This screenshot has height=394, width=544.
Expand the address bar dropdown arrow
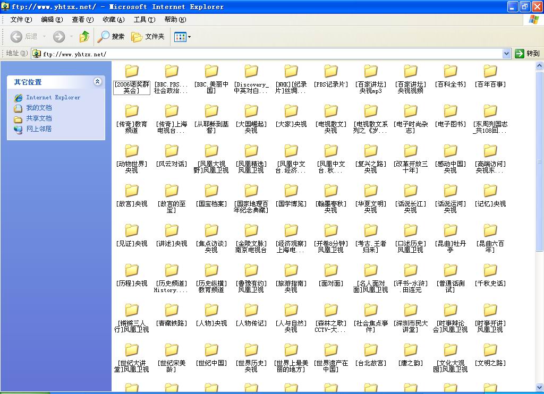coord(506,54)
